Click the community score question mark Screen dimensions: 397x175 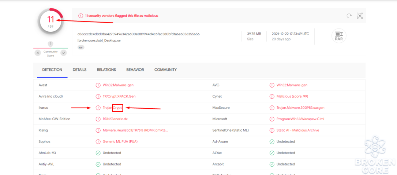(50, 44)
